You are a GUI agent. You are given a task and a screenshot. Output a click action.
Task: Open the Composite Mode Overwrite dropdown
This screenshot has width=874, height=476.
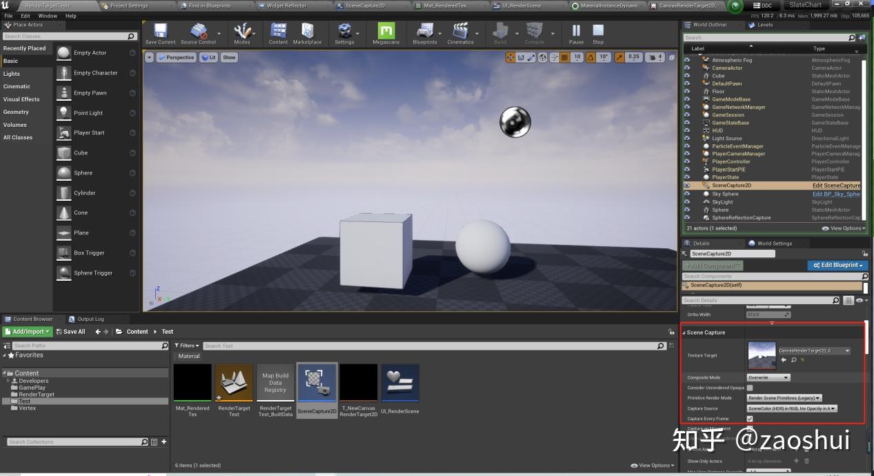768,377
